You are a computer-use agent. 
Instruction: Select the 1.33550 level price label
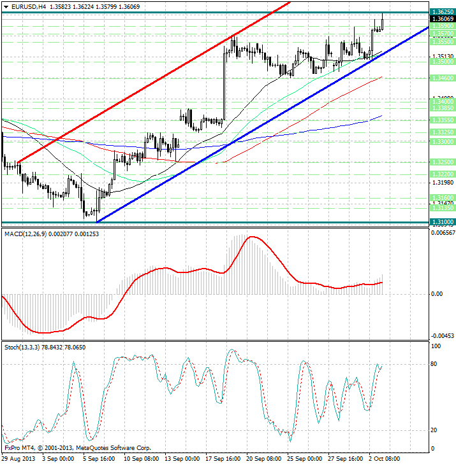pos(443,120)
